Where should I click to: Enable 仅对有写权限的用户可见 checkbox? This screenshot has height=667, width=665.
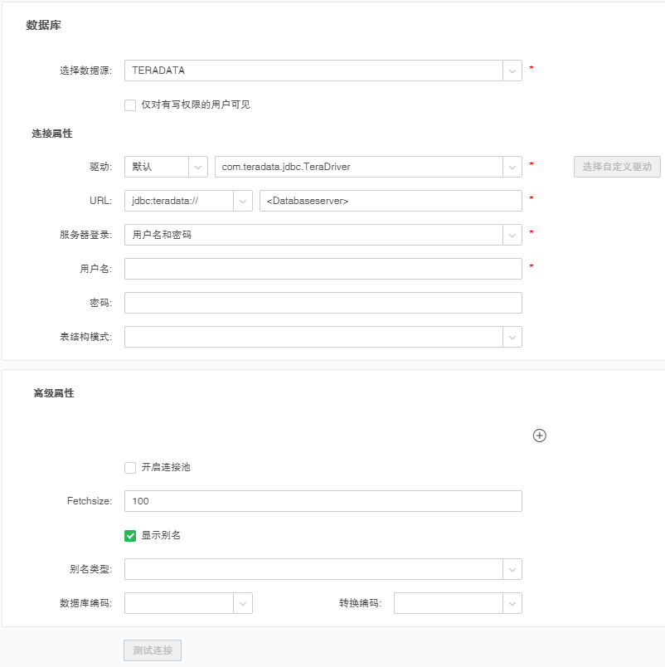coord(130,105)
